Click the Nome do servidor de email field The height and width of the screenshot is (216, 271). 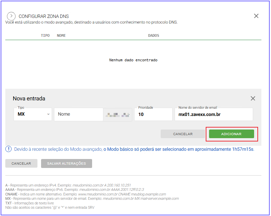pyautogui.click(x=213, y=114)
